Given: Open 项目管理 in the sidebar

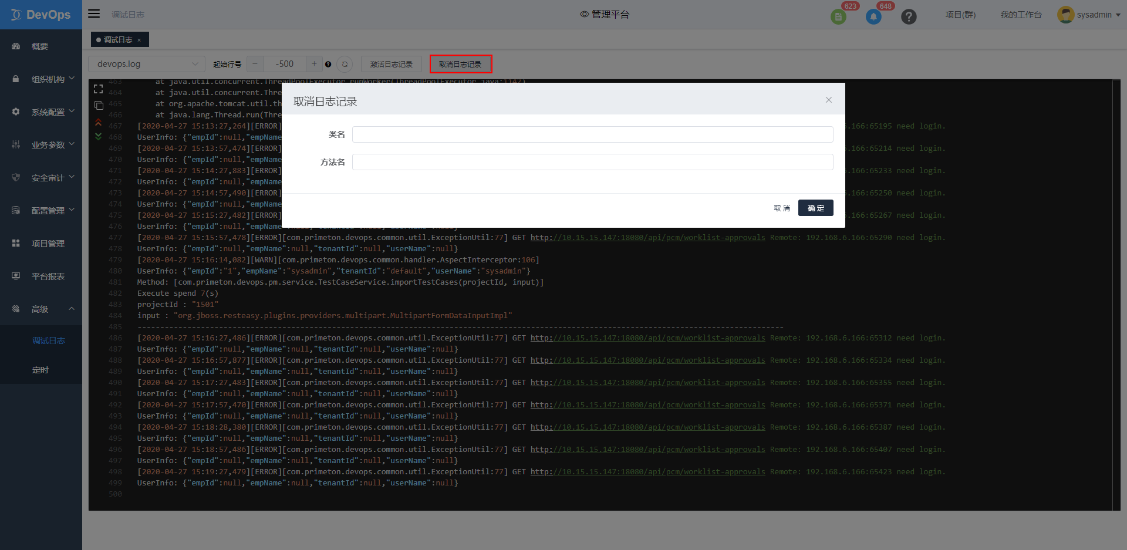Looking at the screenshot, I should pyautogui.click(x=48, y=244).
